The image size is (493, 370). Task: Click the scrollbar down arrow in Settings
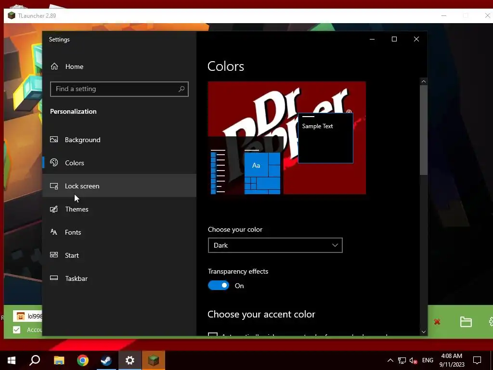424,331
